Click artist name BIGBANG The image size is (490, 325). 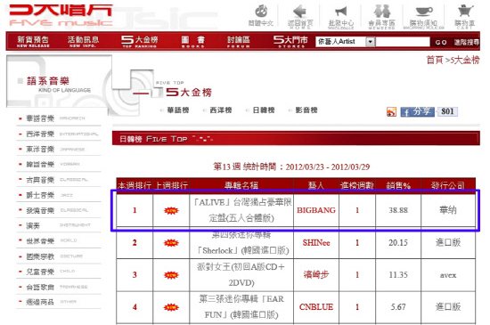click(x=316, y=210)
